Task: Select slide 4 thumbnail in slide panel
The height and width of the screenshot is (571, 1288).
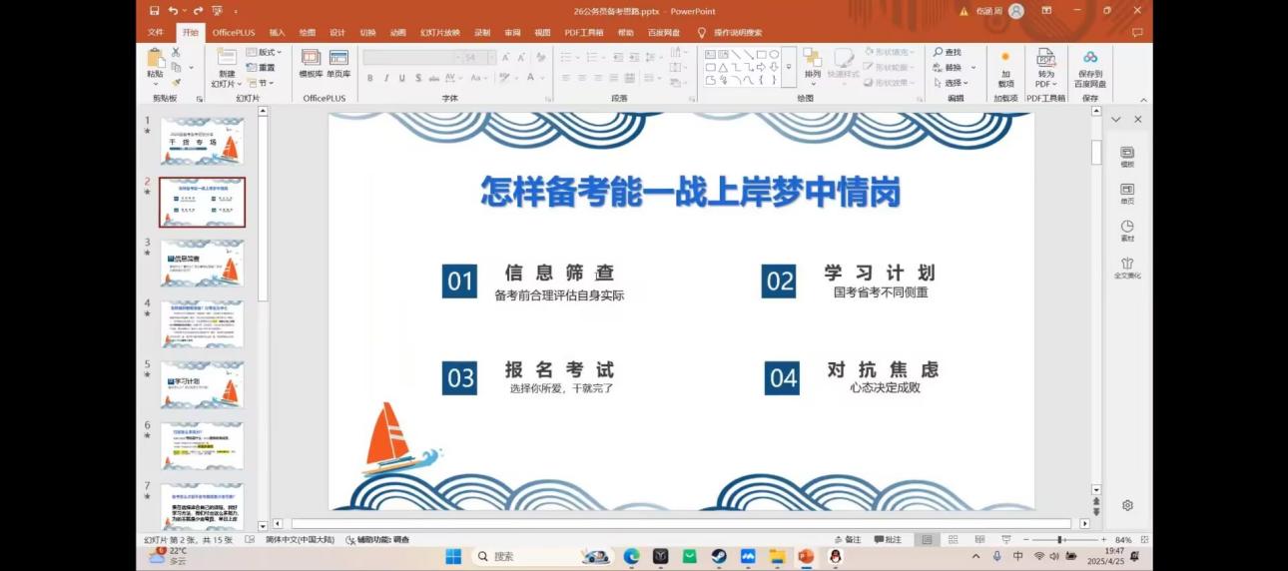Action: tap(202, 323)
